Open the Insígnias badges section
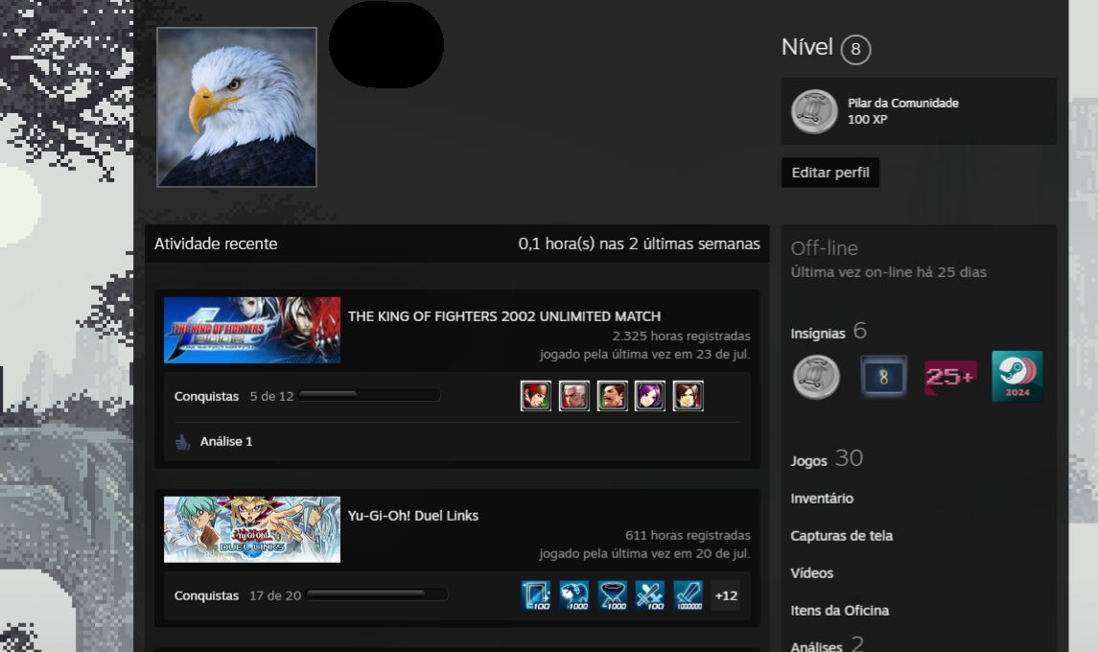 tap(829, 331)
